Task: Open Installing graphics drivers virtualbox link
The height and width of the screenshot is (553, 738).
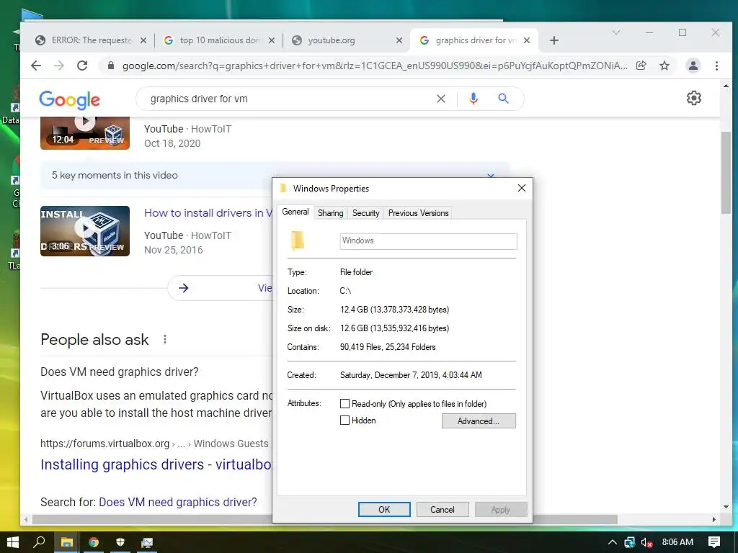Action: 156,464
